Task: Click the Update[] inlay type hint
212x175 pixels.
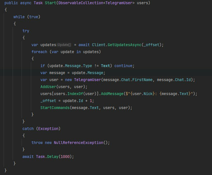Action: click(x=64, y=45)
